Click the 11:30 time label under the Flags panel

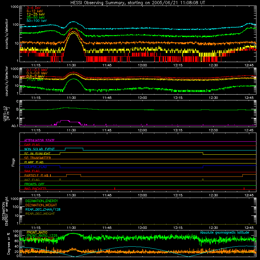click(71, 195)
